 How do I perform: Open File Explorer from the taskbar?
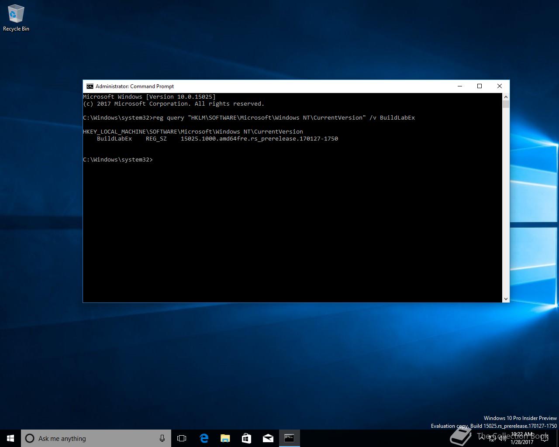point(225,438)
